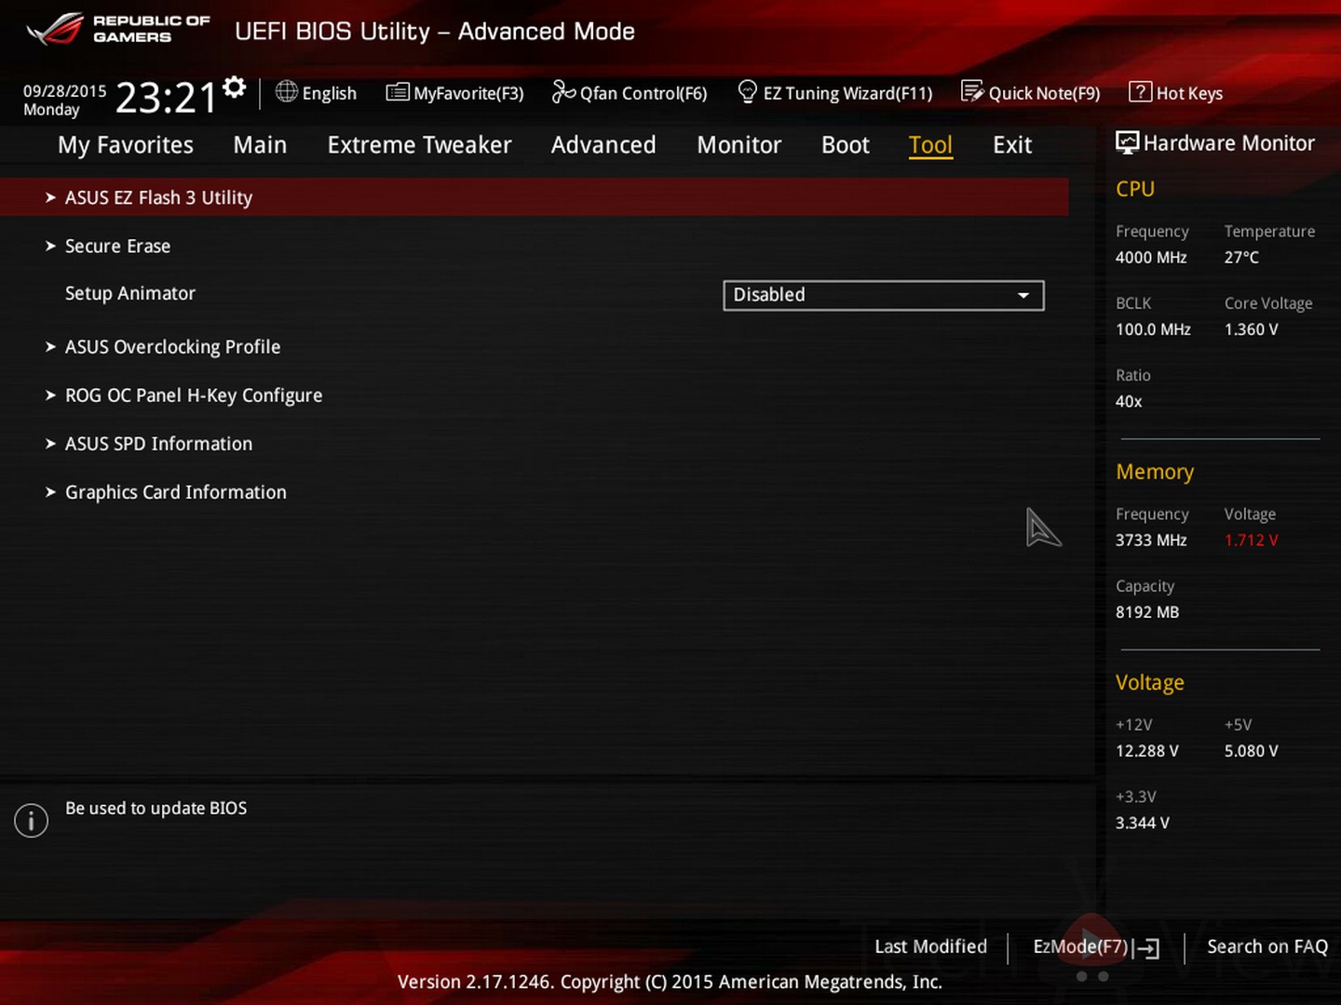Click the Hardware Monitor heading

(1228, 143)
